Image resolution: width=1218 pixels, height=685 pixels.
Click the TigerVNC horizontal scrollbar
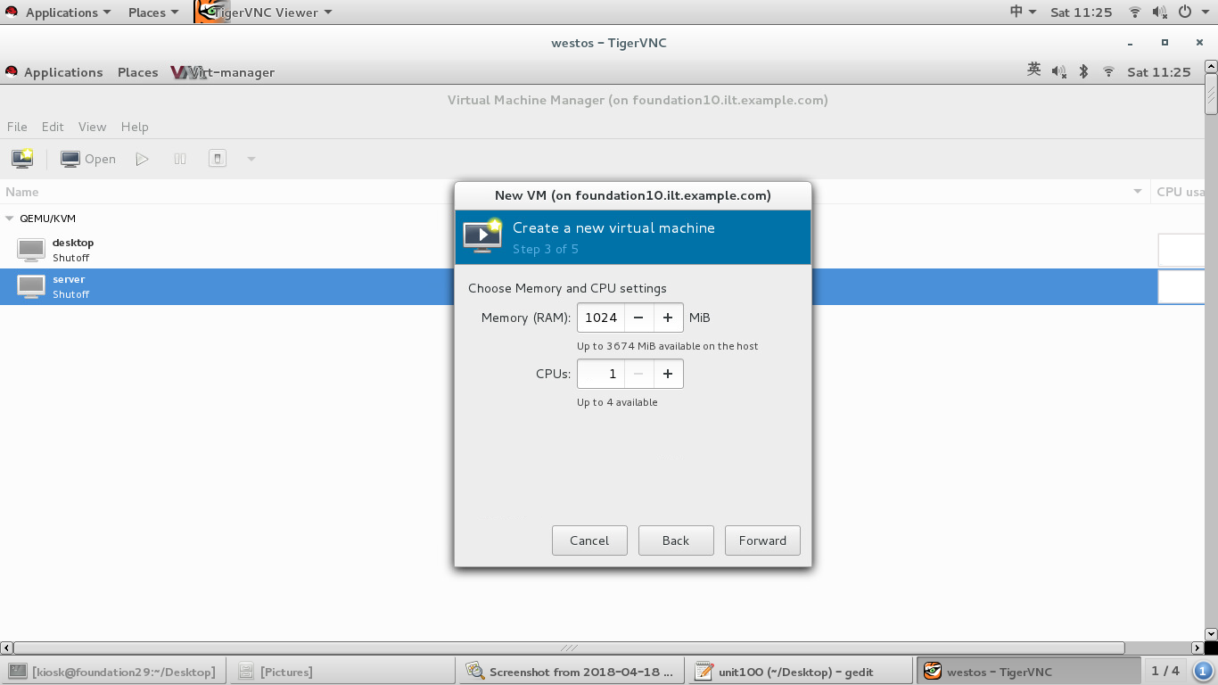click(569, 648)
